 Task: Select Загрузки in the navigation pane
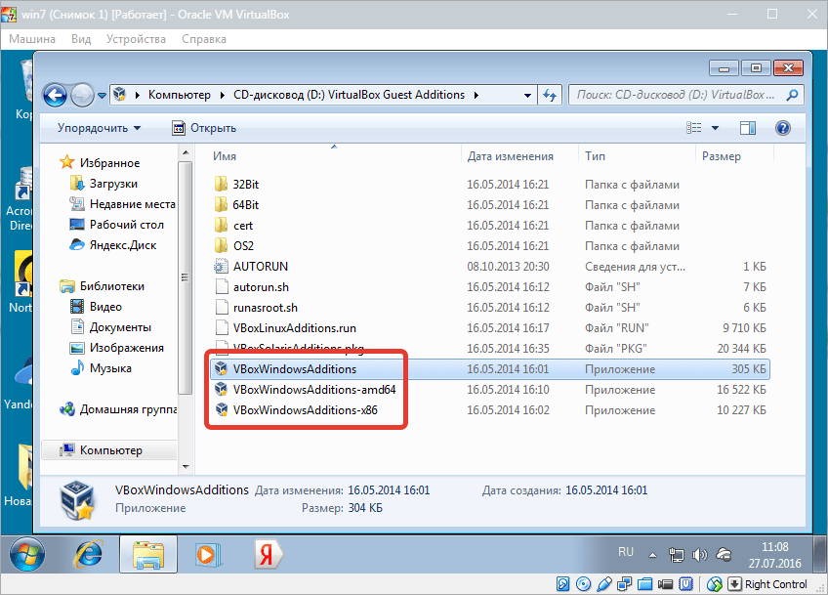coord(113,184)
